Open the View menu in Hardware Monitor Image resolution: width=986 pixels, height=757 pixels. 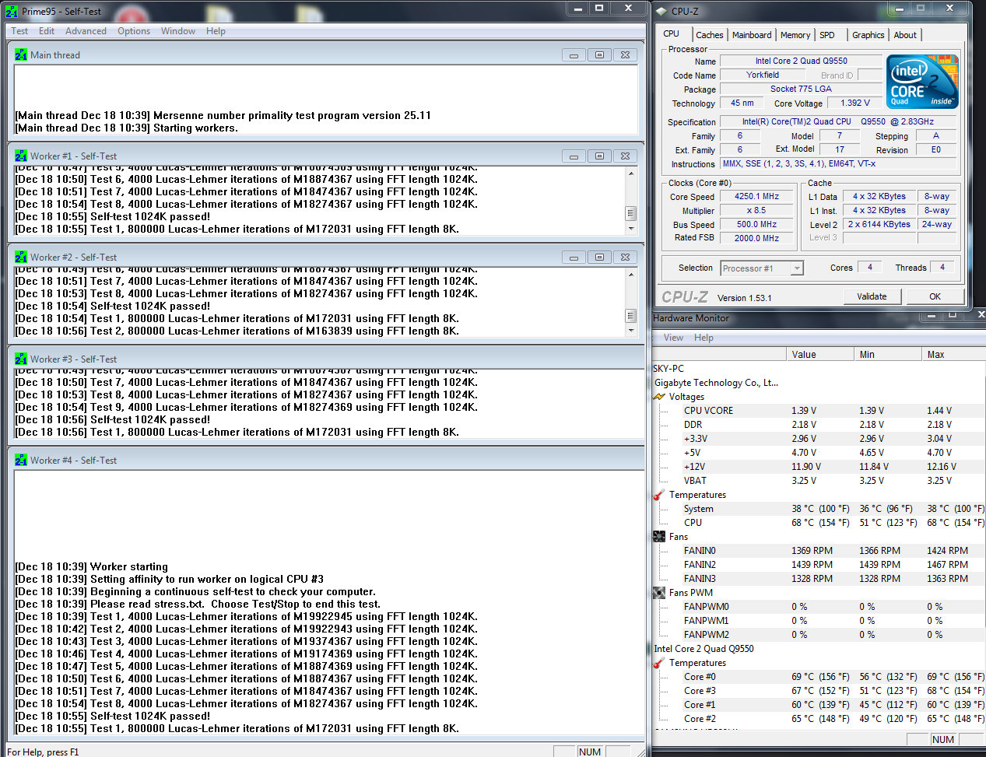pos(673,338)
